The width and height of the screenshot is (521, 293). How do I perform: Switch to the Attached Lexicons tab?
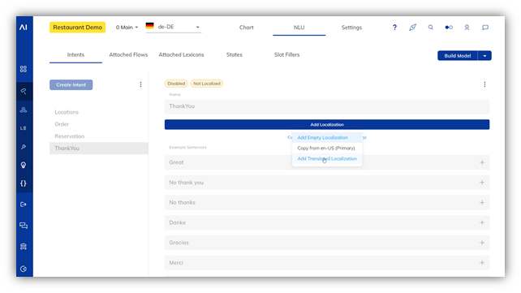(x=181, y=54)
